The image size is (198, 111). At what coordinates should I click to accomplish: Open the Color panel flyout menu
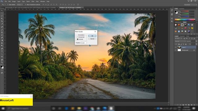pyautogui.click(x=197, y=9)
